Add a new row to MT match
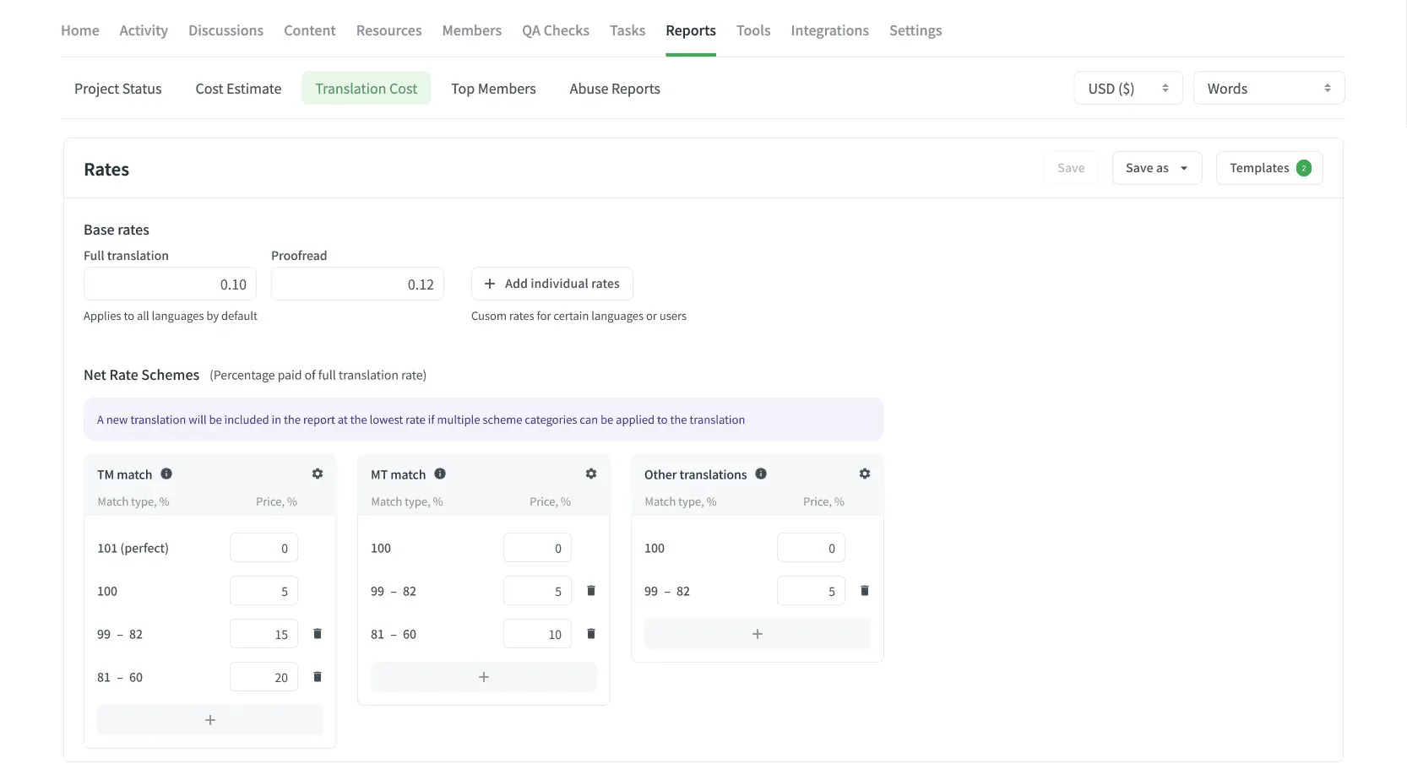 point(484,677)
